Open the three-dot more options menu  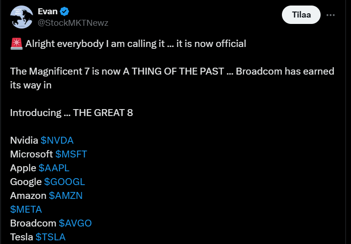click(x=330, y=15)
